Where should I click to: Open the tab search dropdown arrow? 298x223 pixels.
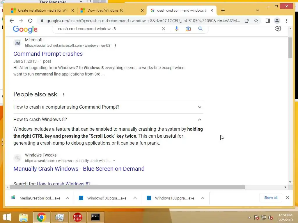[258, 10]
